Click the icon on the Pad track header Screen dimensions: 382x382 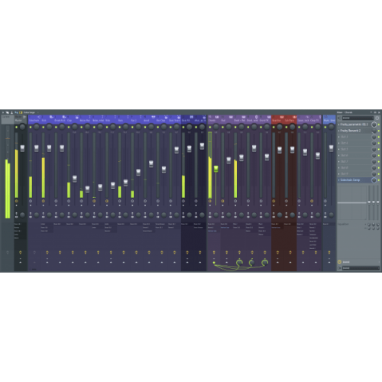[x=231, y=117]
